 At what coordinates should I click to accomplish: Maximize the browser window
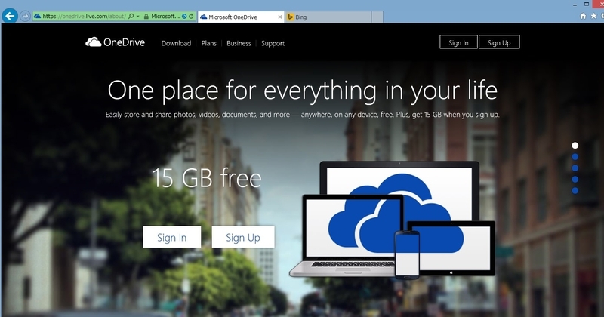click(587, 4)
